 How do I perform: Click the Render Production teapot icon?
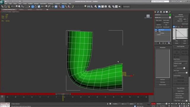pos(120,7)
